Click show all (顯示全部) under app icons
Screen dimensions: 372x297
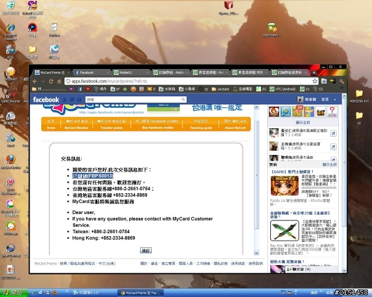tap(302, 122)
